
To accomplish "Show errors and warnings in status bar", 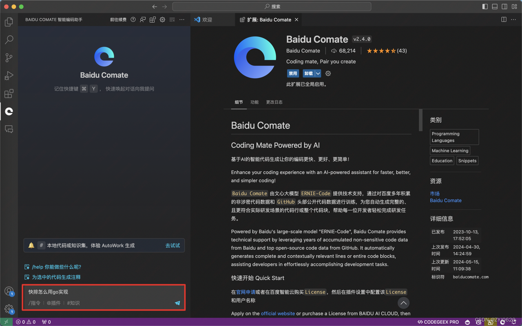I will (26, 322).
